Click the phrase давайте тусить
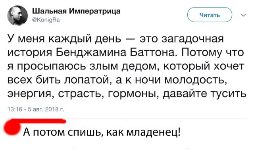This screenshot has width=254, height=163. click(x=204, y=94)
